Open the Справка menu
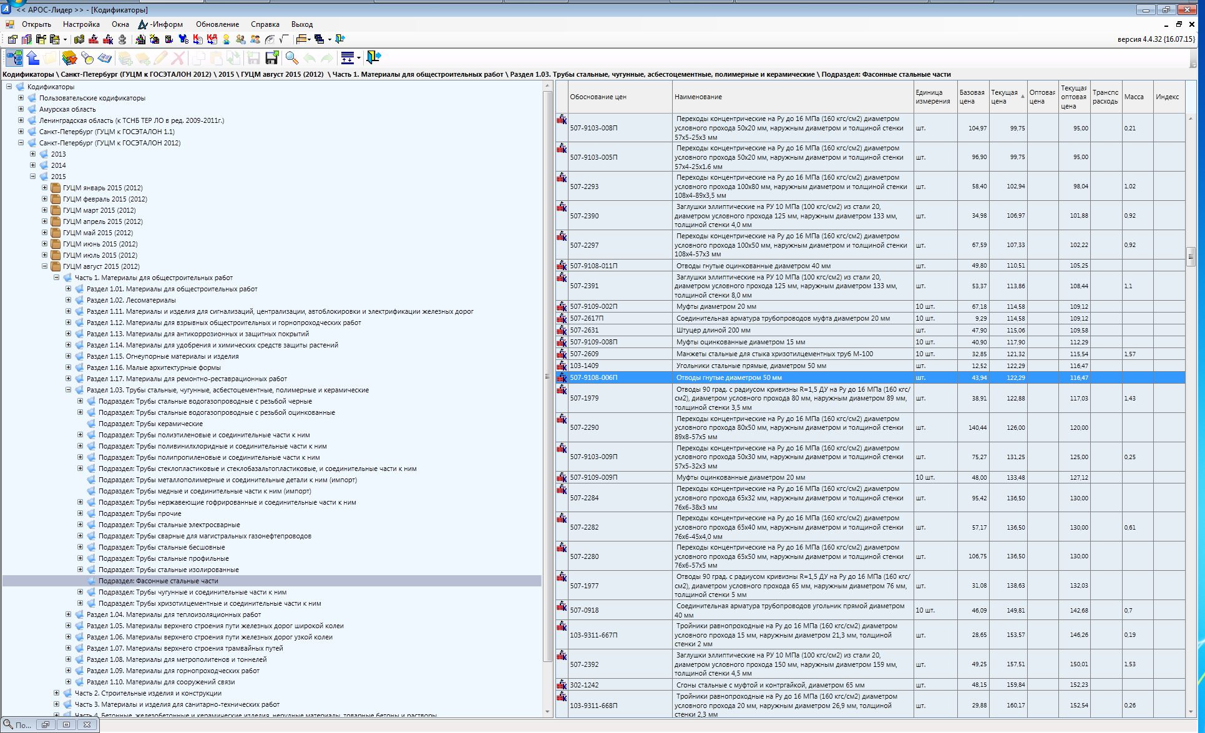 (265, 24)
